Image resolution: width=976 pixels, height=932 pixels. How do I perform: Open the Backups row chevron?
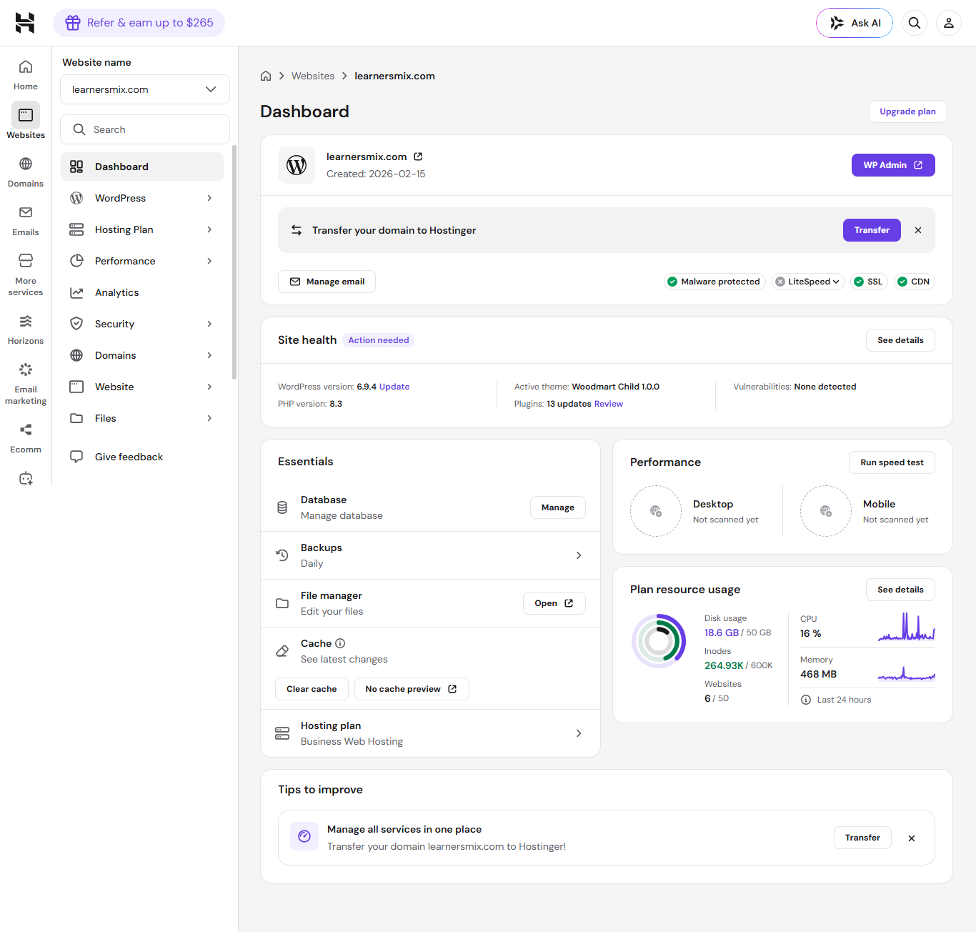tap(579, 555)
